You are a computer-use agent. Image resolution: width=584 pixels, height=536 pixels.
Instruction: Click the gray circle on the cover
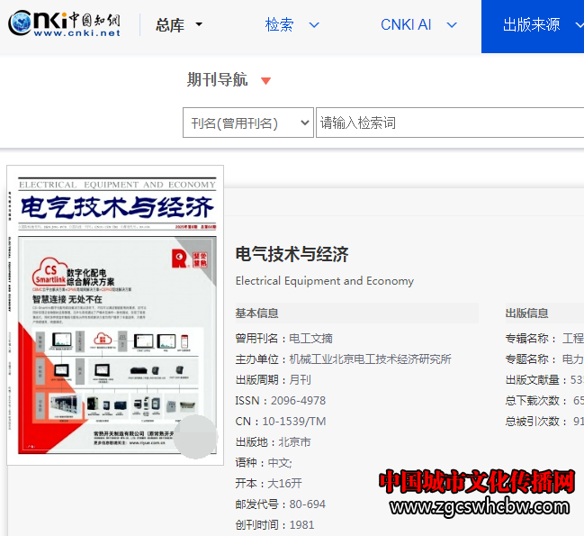[194, 437]
